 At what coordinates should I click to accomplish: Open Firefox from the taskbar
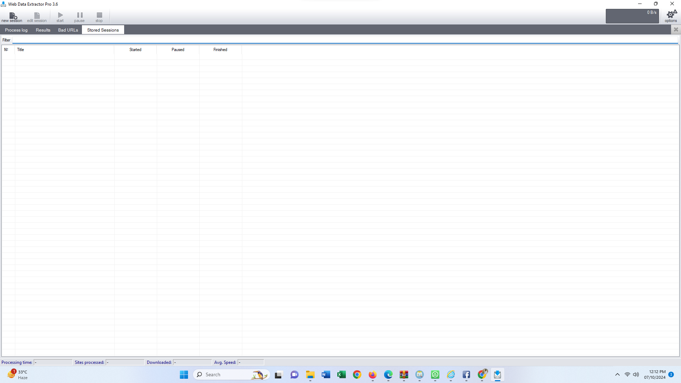(x=372, y=374)
